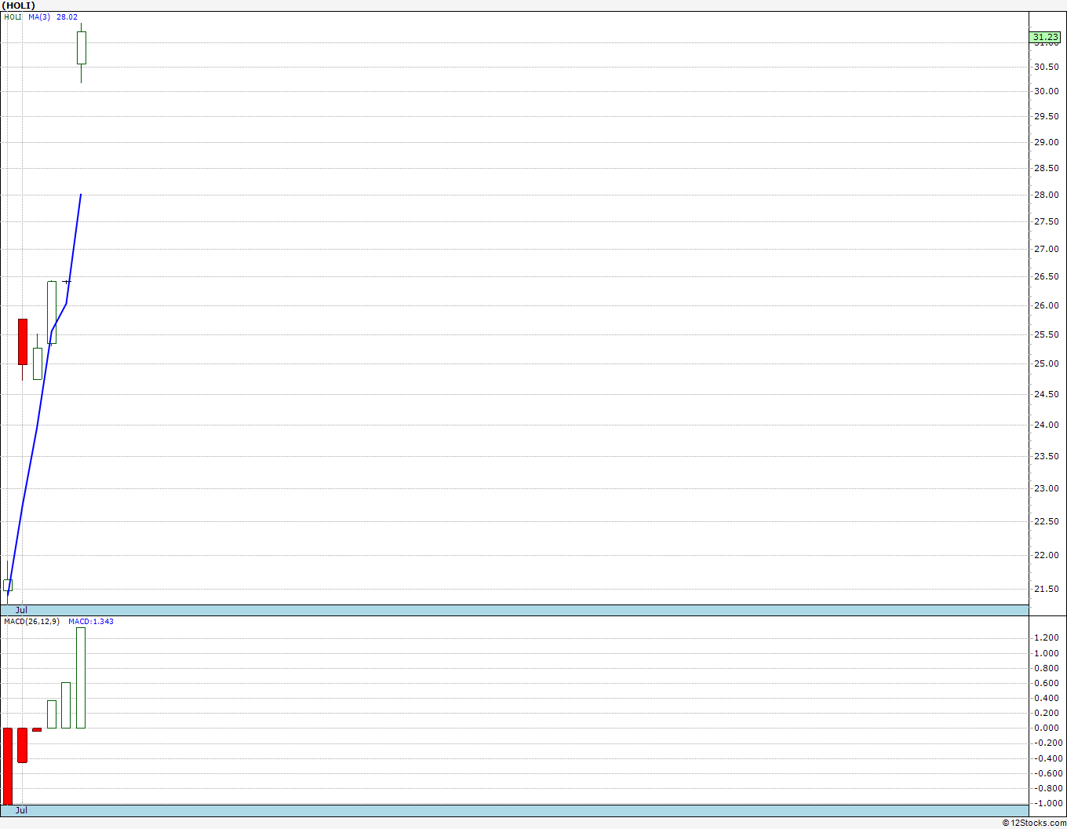Click the Jul label on price chart timeline
Screen dimensions: 1067x829
(x=21, y=610)
